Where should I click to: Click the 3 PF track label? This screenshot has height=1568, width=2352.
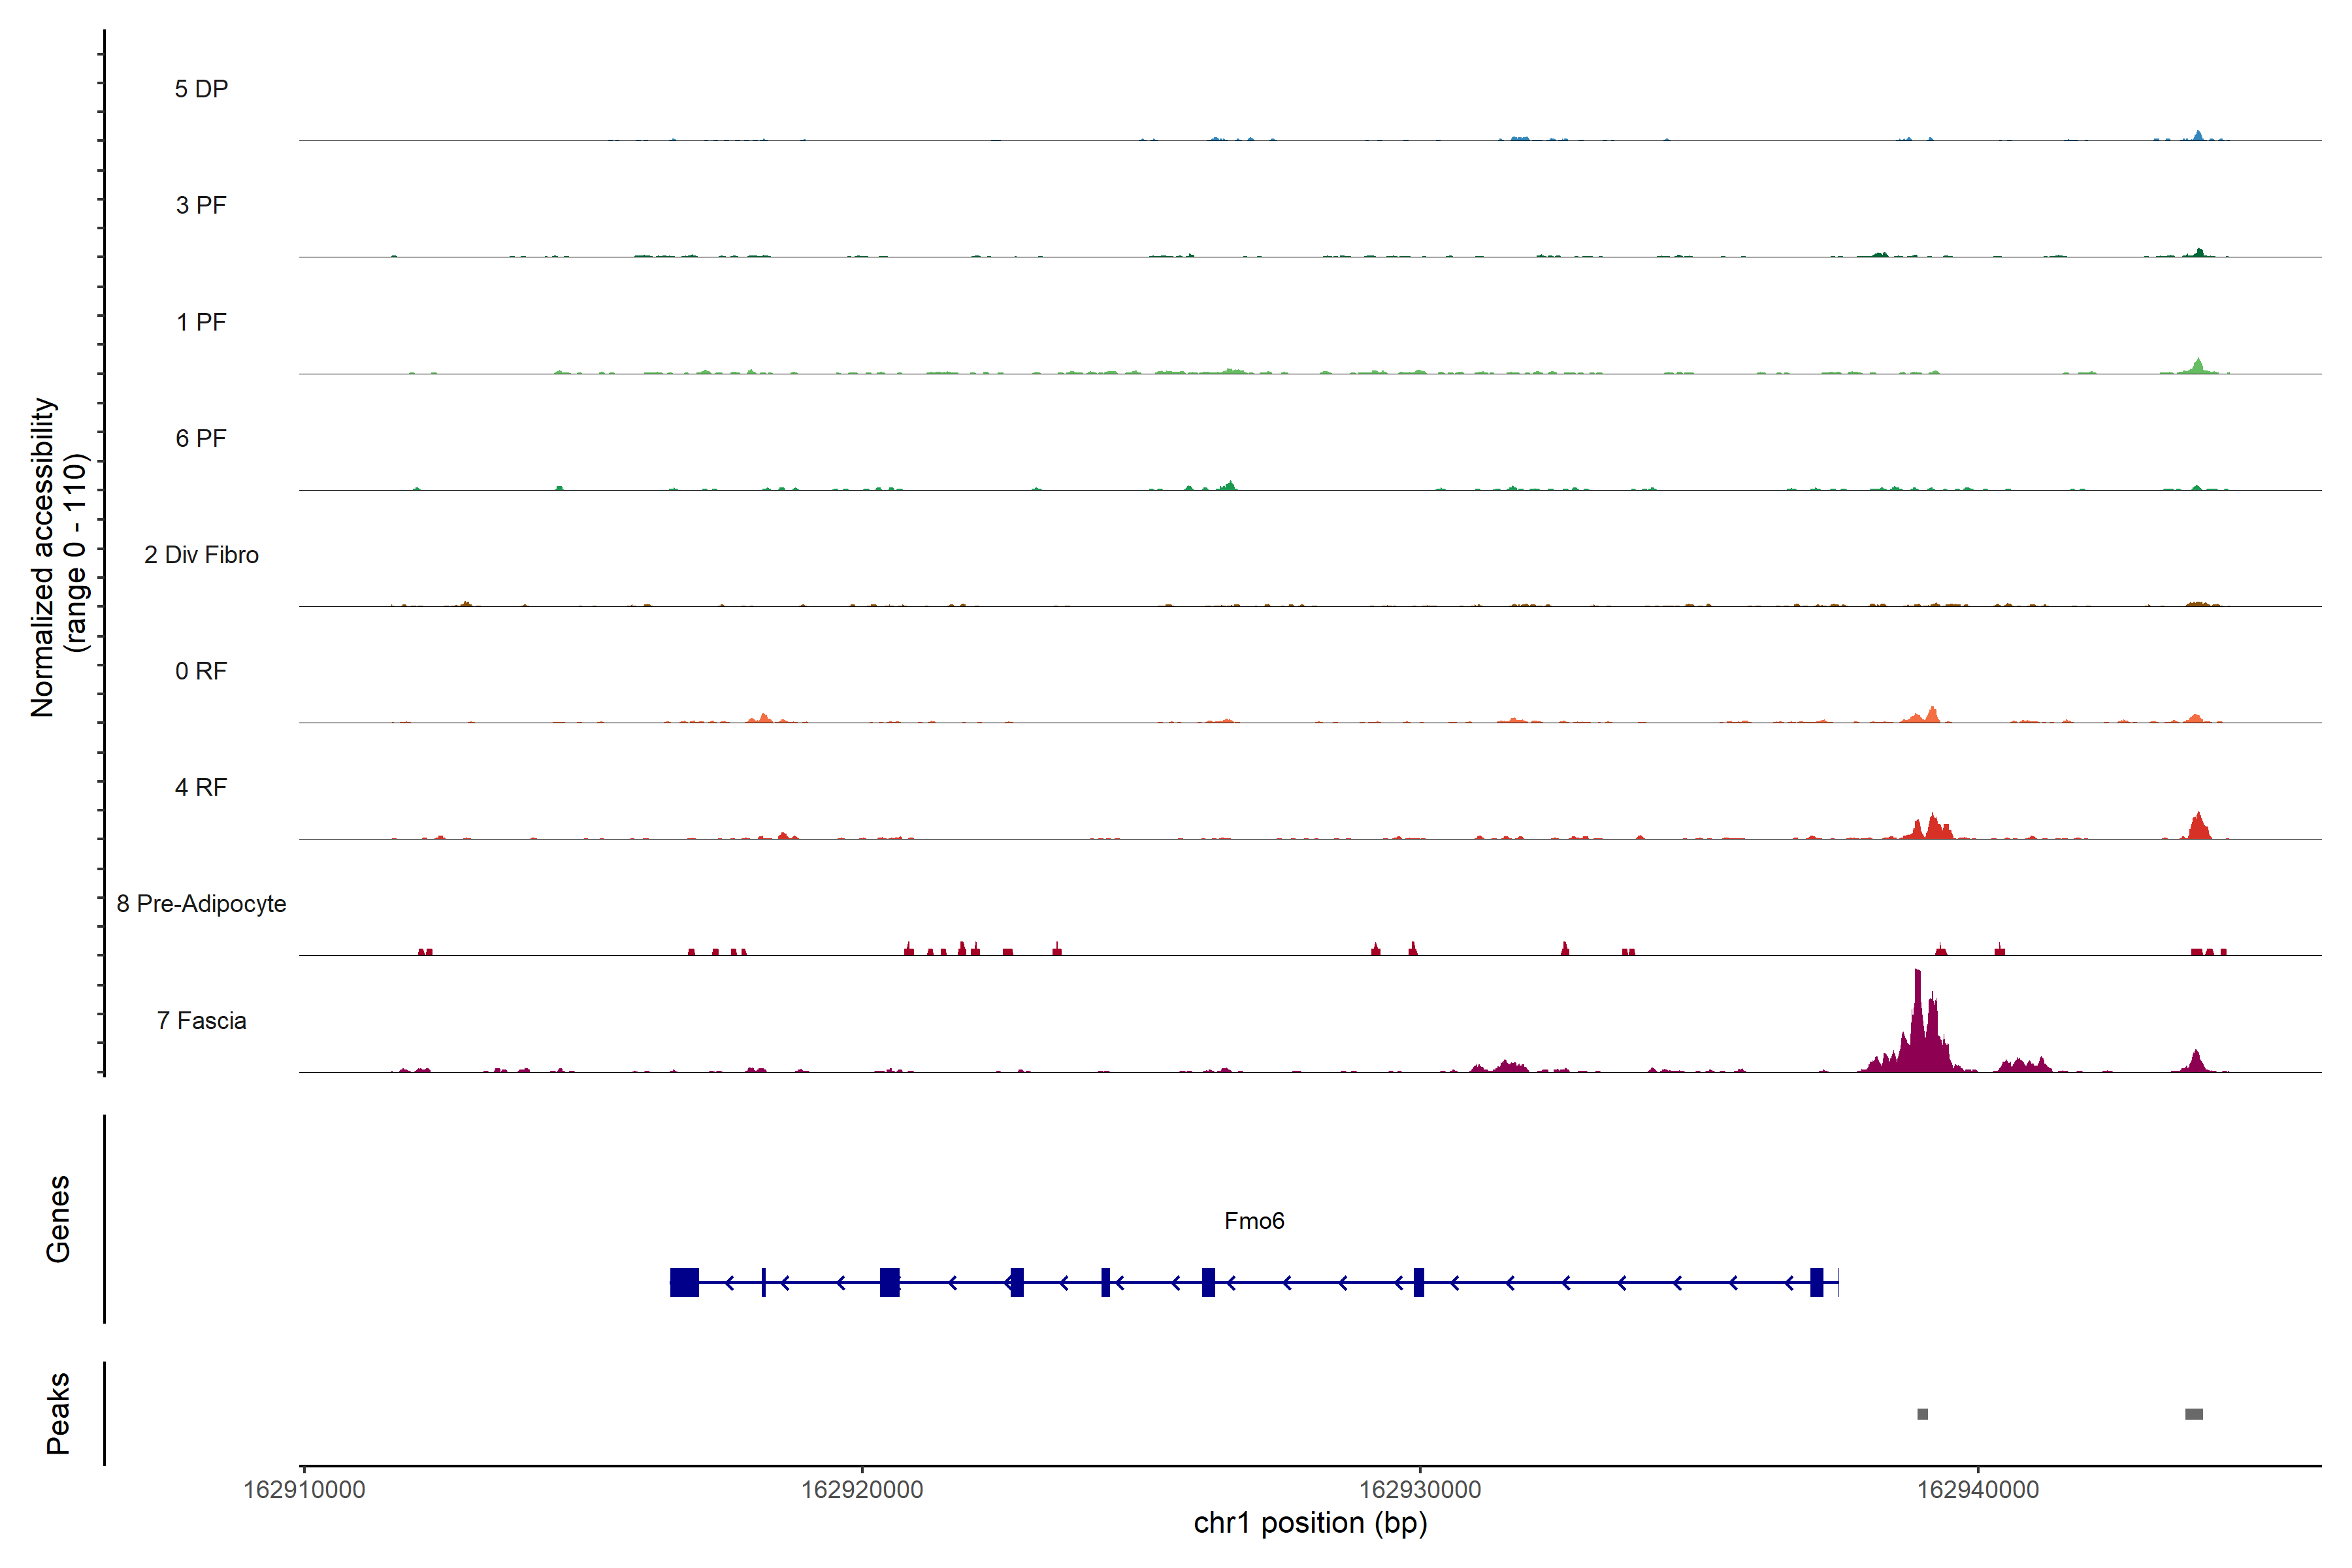(201, 205)
